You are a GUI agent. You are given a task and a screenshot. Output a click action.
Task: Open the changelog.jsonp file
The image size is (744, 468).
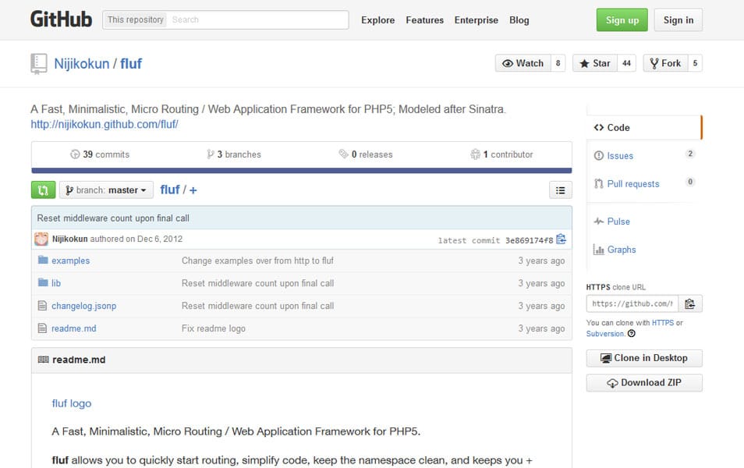coord(84,306)
